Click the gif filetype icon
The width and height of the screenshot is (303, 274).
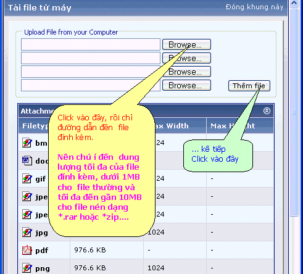27,178
